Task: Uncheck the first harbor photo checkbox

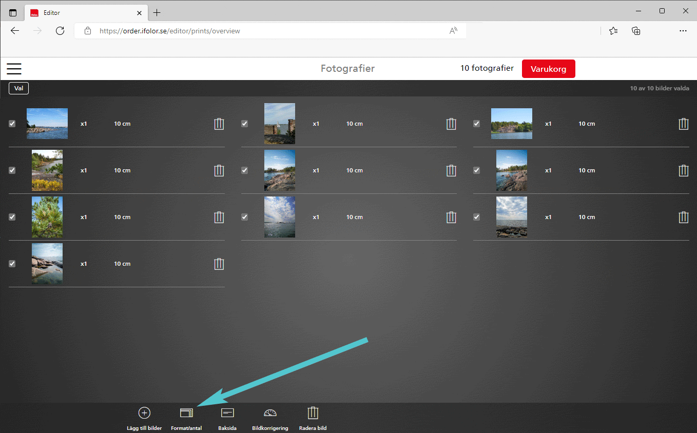Action: [12, 124]
